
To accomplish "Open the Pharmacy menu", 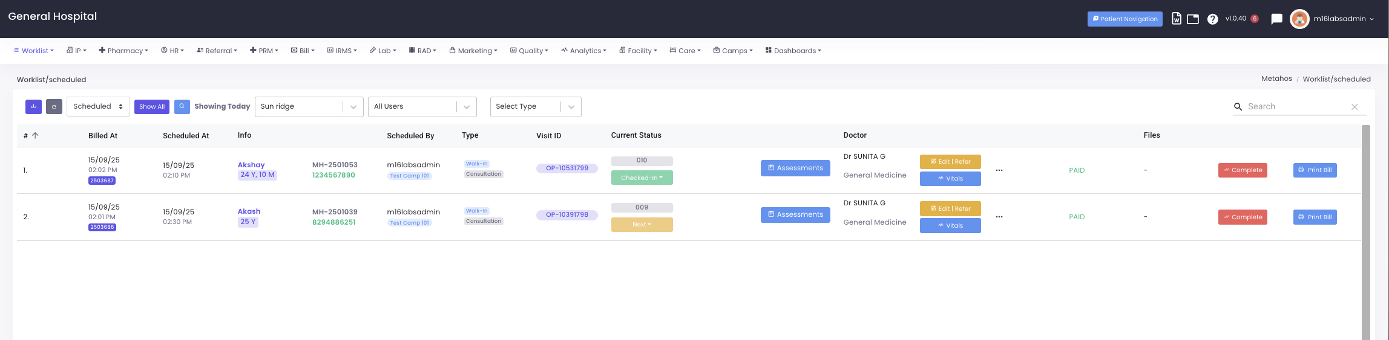I will point(123,51).
